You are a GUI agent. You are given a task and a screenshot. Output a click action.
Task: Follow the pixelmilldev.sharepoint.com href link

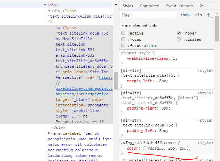84,86
